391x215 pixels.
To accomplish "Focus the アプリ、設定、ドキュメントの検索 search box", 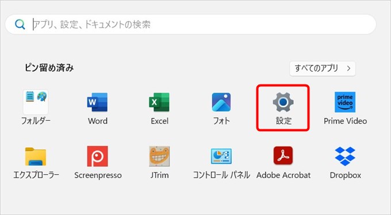I will (x=190, y=24).
